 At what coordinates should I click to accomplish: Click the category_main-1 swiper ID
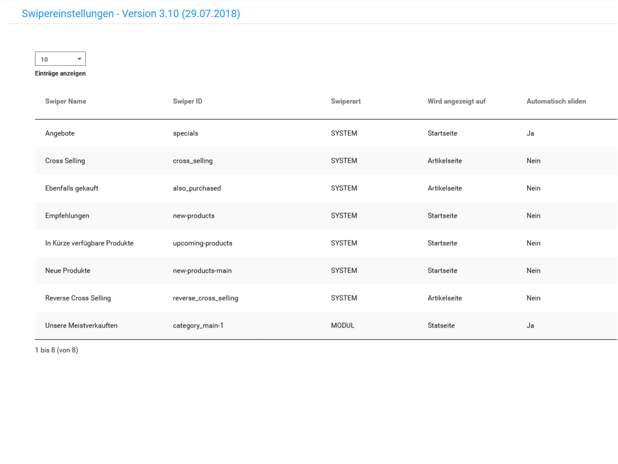pos(198,326)
